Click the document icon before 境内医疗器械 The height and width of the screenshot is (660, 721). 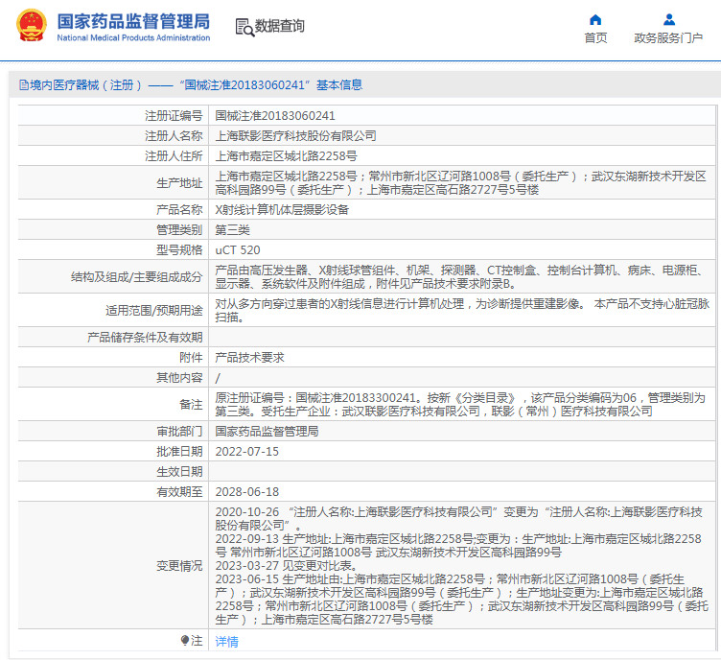pyautogui.click(x=23, y=85)
